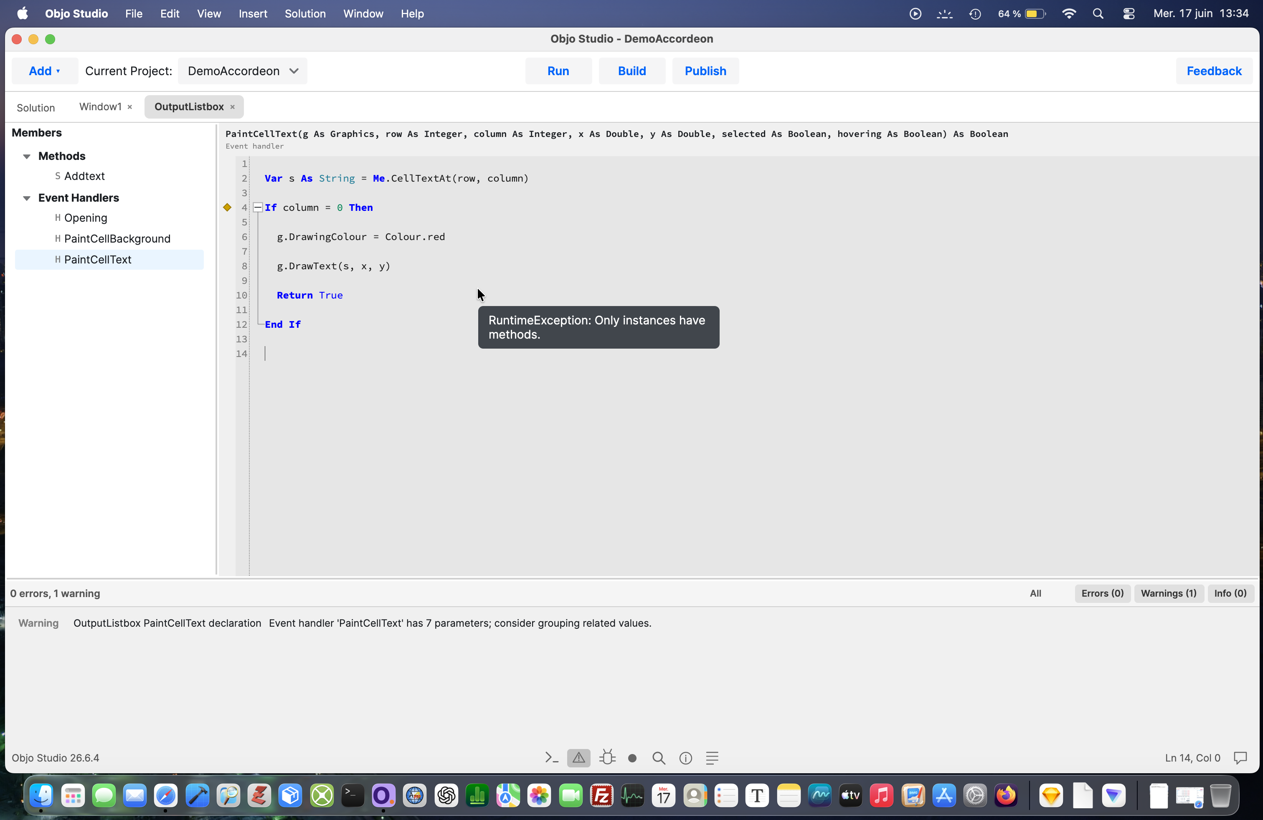Toggle the Errors (0) filter

tap(1103, 594)
